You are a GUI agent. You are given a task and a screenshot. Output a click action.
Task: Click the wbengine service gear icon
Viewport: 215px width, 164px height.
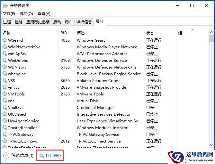[5, 74]
